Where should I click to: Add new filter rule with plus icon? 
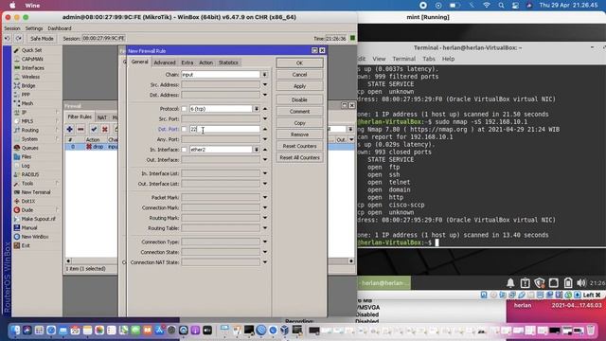pos(69,130)
